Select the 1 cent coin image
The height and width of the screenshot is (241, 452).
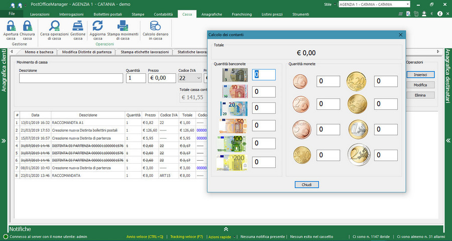click(300, 81)
